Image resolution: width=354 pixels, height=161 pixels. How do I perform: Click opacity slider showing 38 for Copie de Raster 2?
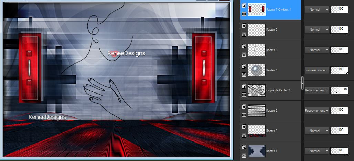click(339, 90)
